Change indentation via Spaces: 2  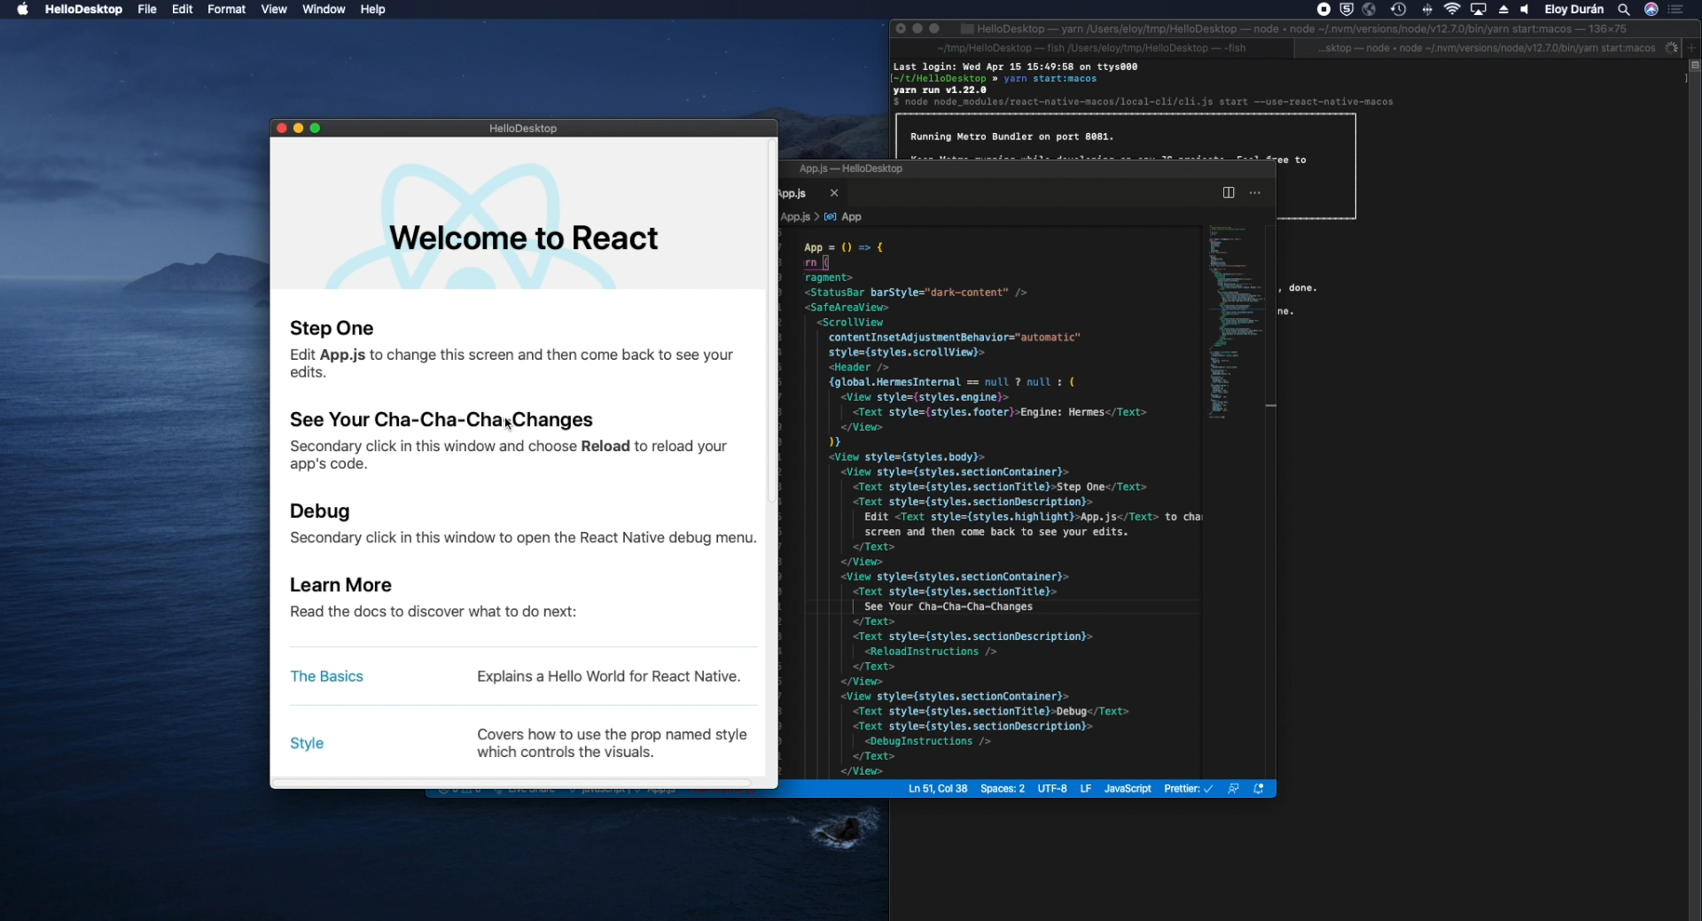point(1003,789)
